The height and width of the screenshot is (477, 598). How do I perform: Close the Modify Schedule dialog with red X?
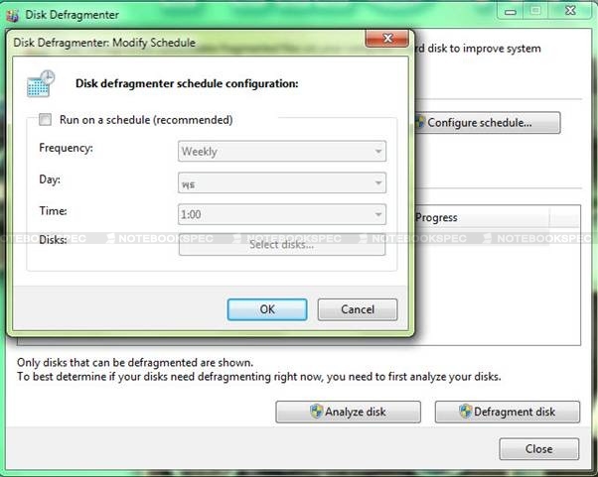pos(385,41)
